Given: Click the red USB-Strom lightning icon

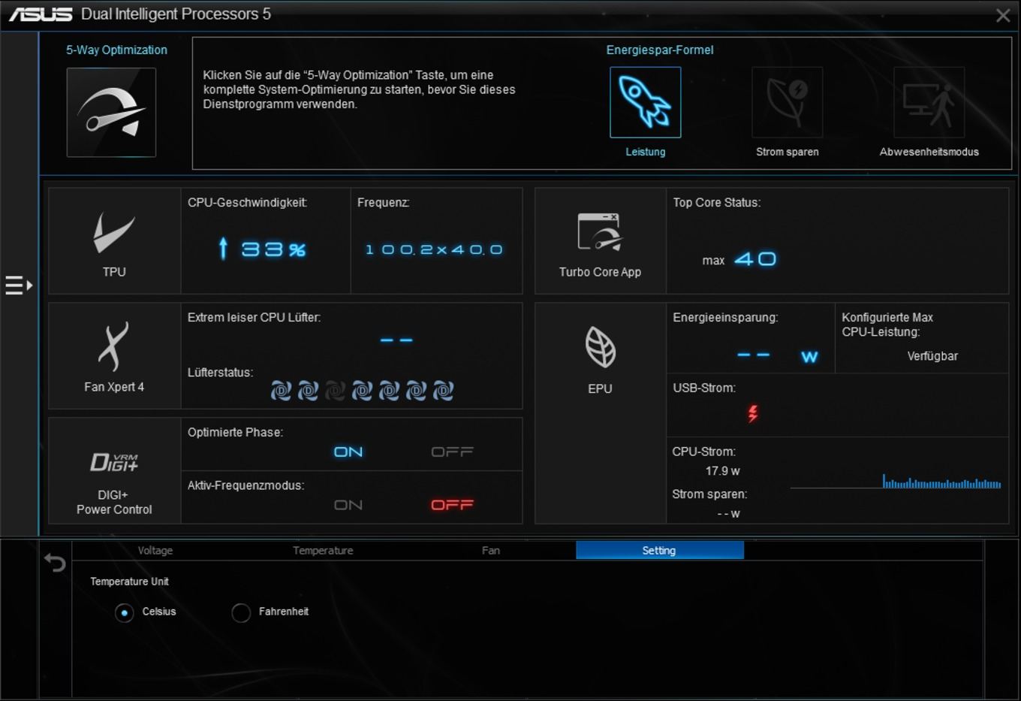Looking at the screenshot, I should tap(753, 413).
